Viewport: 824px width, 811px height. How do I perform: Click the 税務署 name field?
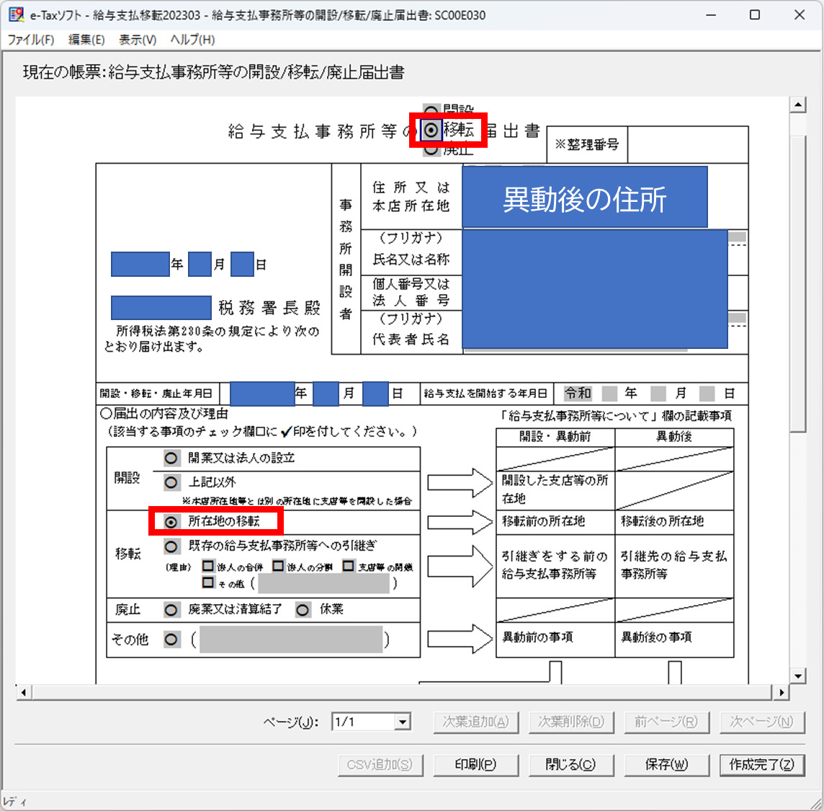point(161,308)
